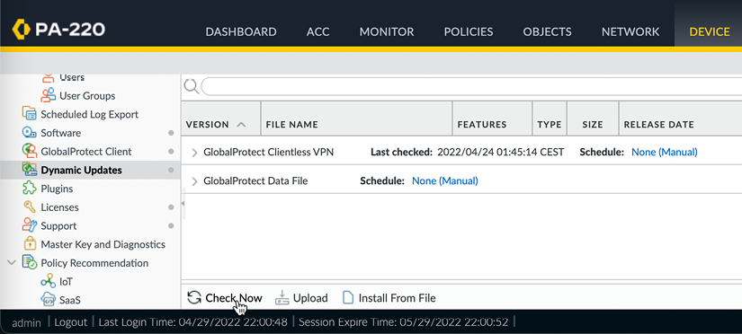Open Software in the sidebar tree
742x334 pixels.
pos(60,133)
